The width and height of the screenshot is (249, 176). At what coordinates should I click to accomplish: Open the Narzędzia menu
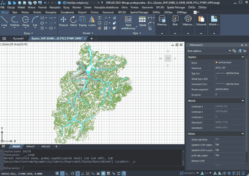54,7
